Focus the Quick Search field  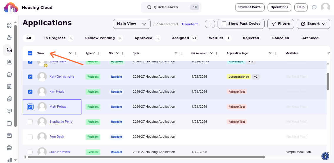[171, 7]
